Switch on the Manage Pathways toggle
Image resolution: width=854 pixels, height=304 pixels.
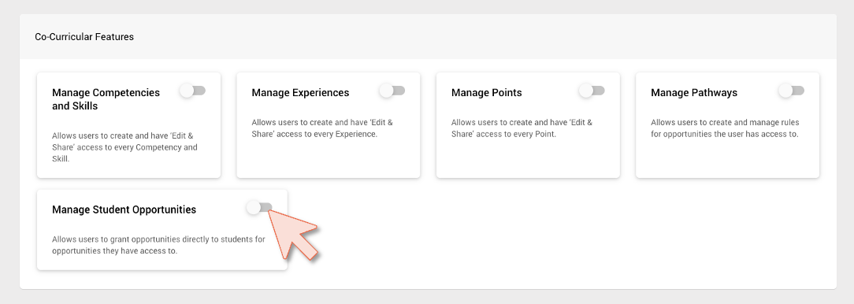(792, 91)
